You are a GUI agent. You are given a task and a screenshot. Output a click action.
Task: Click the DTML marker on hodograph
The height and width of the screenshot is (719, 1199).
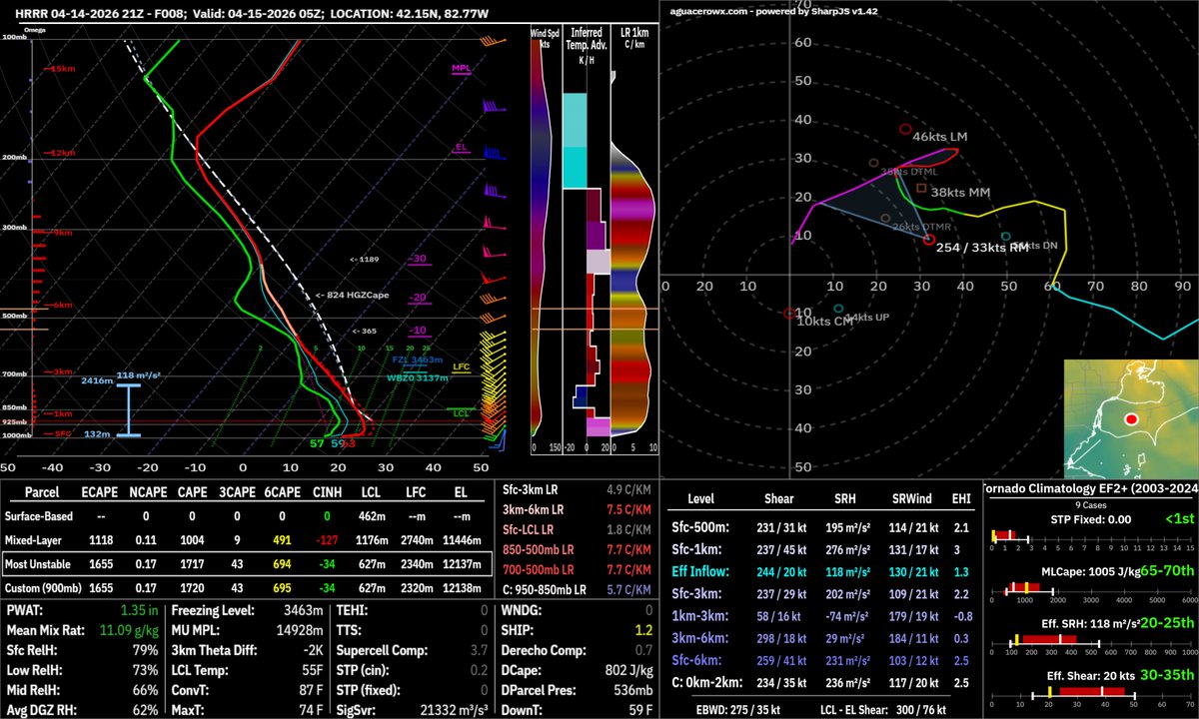(x=873, y=163)
